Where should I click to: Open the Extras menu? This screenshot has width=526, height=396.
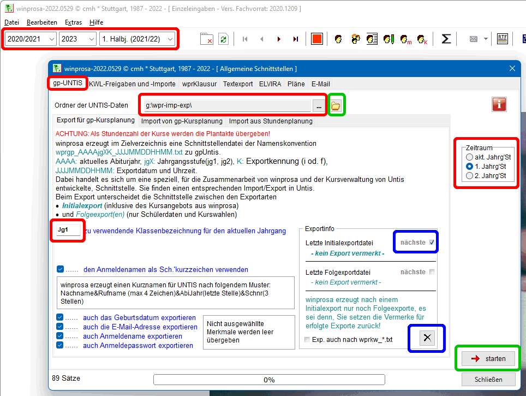coord(73,22)
